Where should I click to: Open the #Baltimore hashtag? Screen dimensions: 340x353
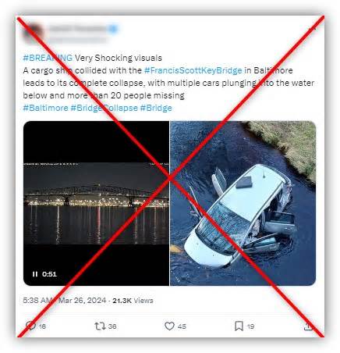coord(45,108)
